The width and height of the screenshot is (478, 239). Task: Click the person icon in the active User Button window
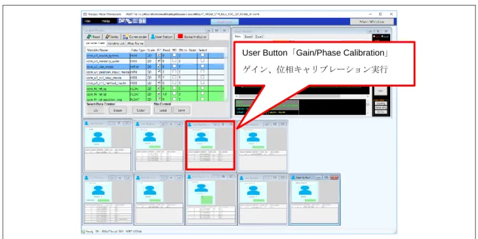pos(304,190)
